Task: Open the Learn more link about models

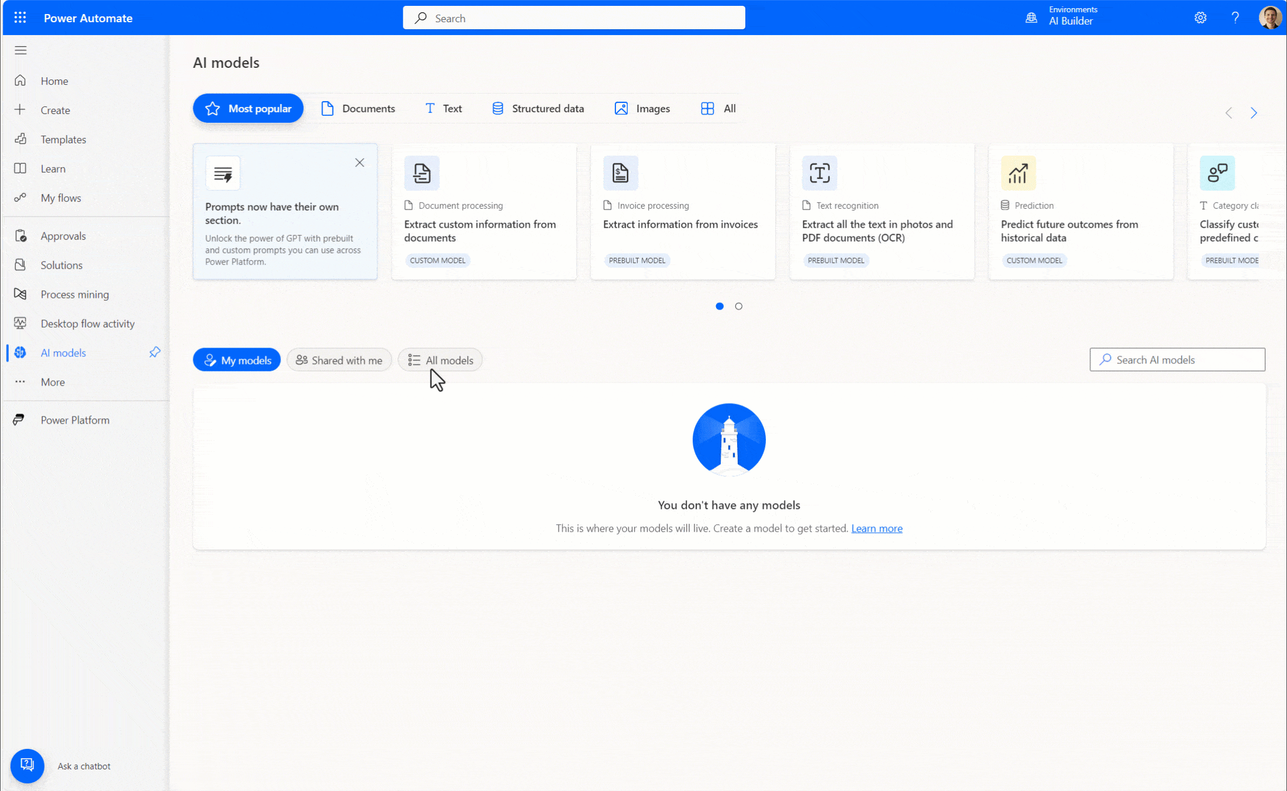Action: (x=877, y=528)
